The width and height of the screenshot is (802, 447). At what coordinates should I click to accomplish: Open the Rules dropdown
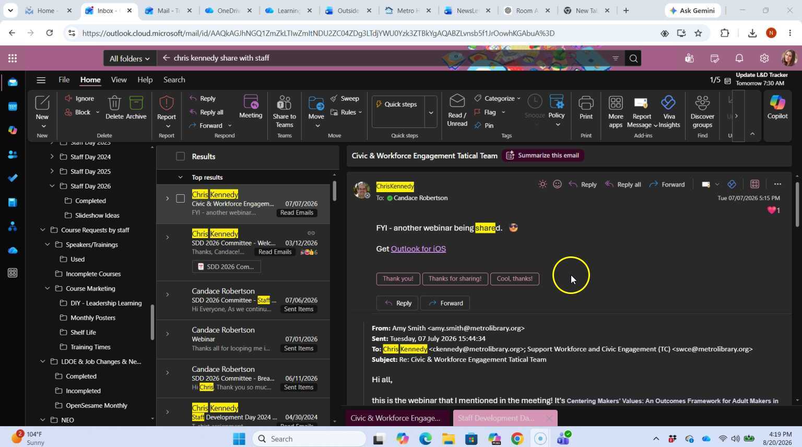click(346, 112)
